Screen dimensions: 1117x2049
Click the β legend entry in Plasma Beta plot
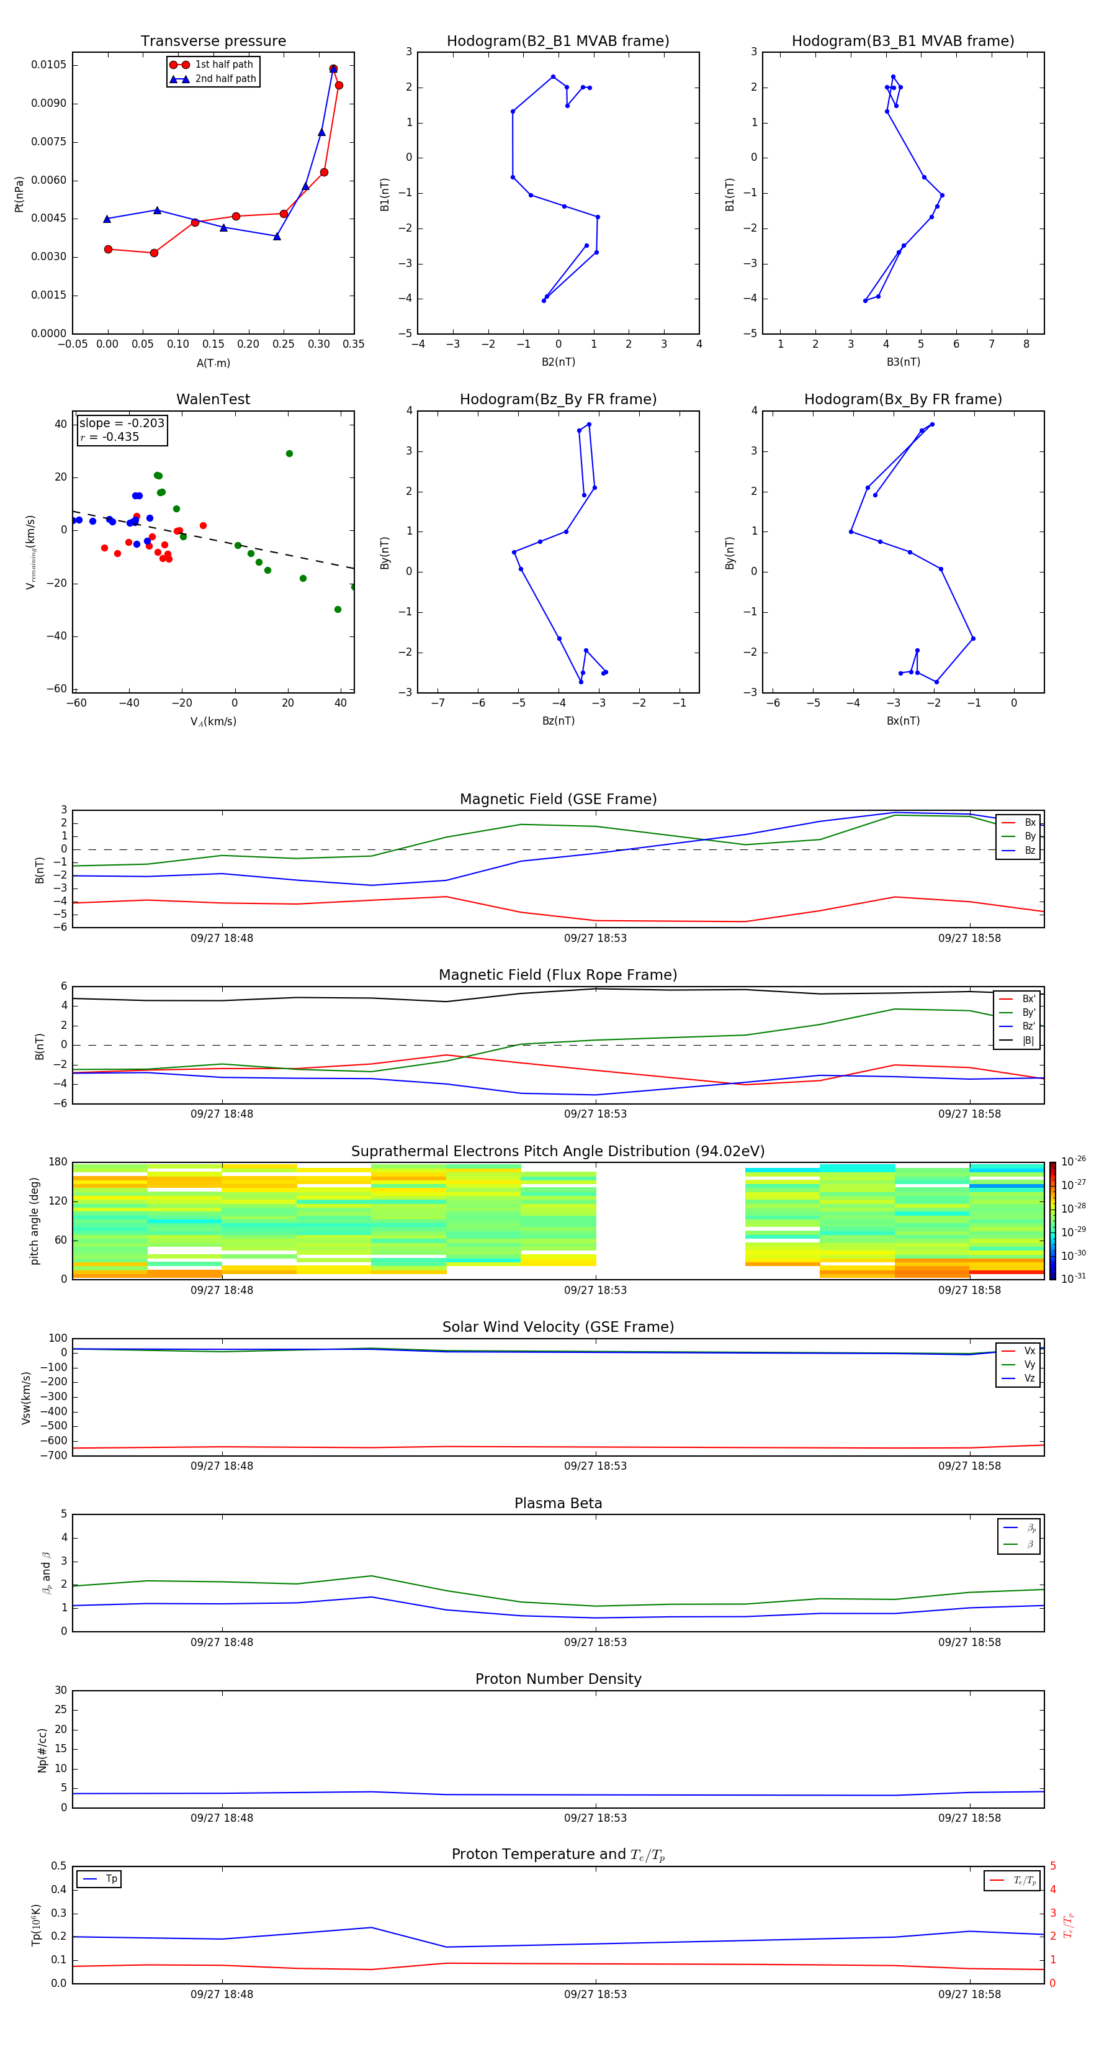tap(1019, 1545)
